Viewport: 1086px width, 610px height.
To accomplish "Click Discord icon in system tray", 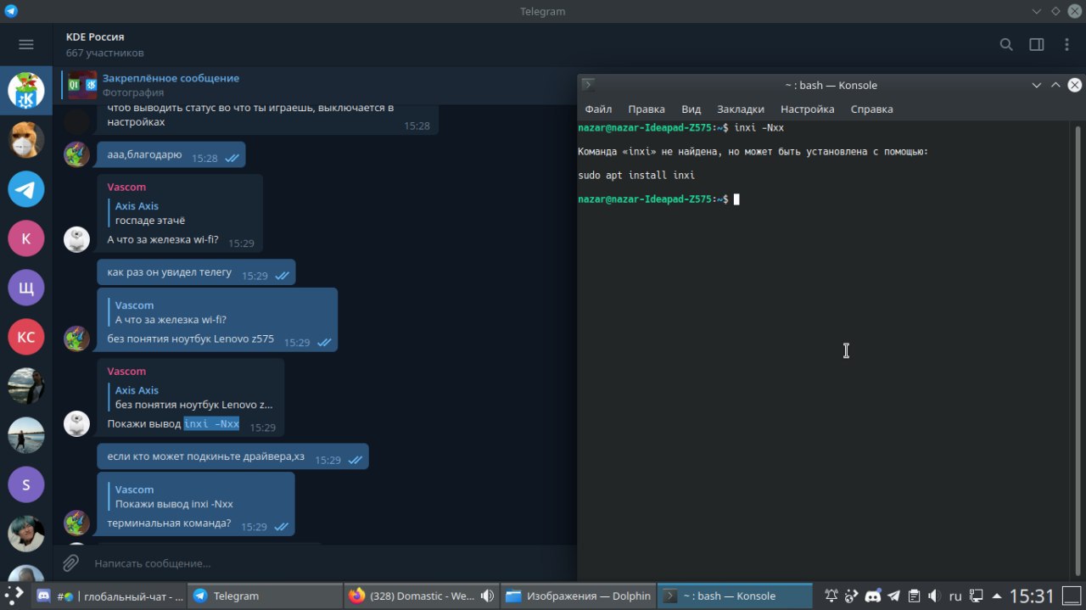I will click(x=872, y=596).
